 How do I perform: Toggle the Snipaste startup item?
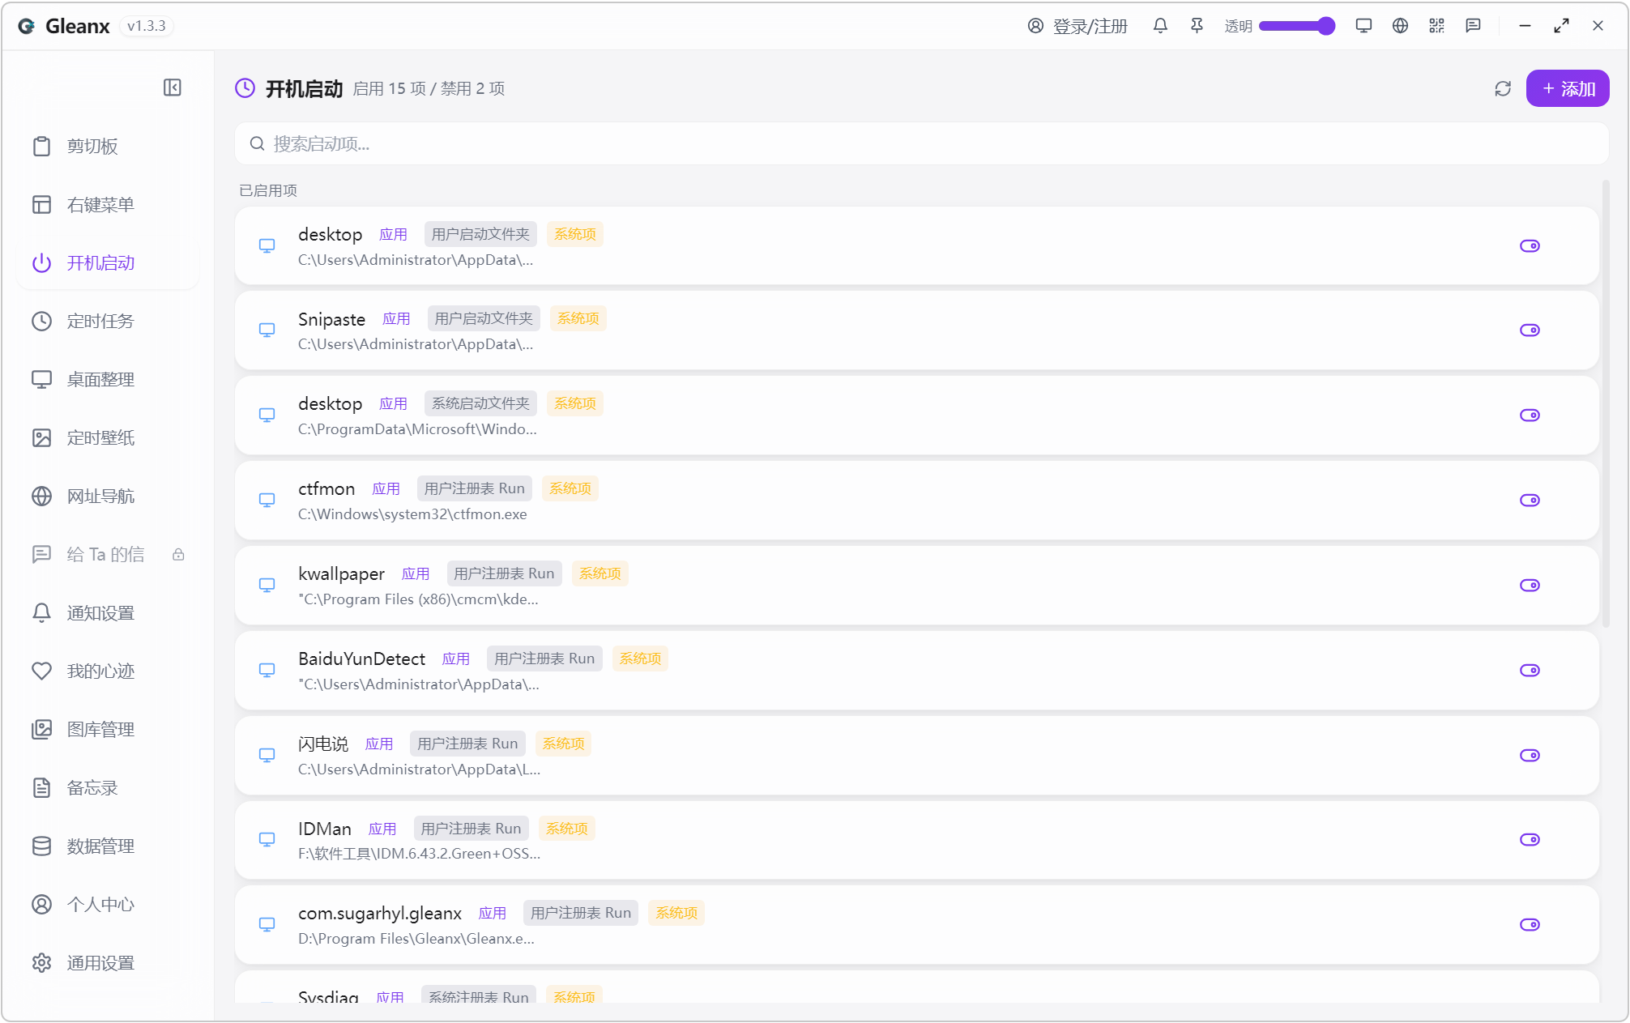pos(1530,330)
